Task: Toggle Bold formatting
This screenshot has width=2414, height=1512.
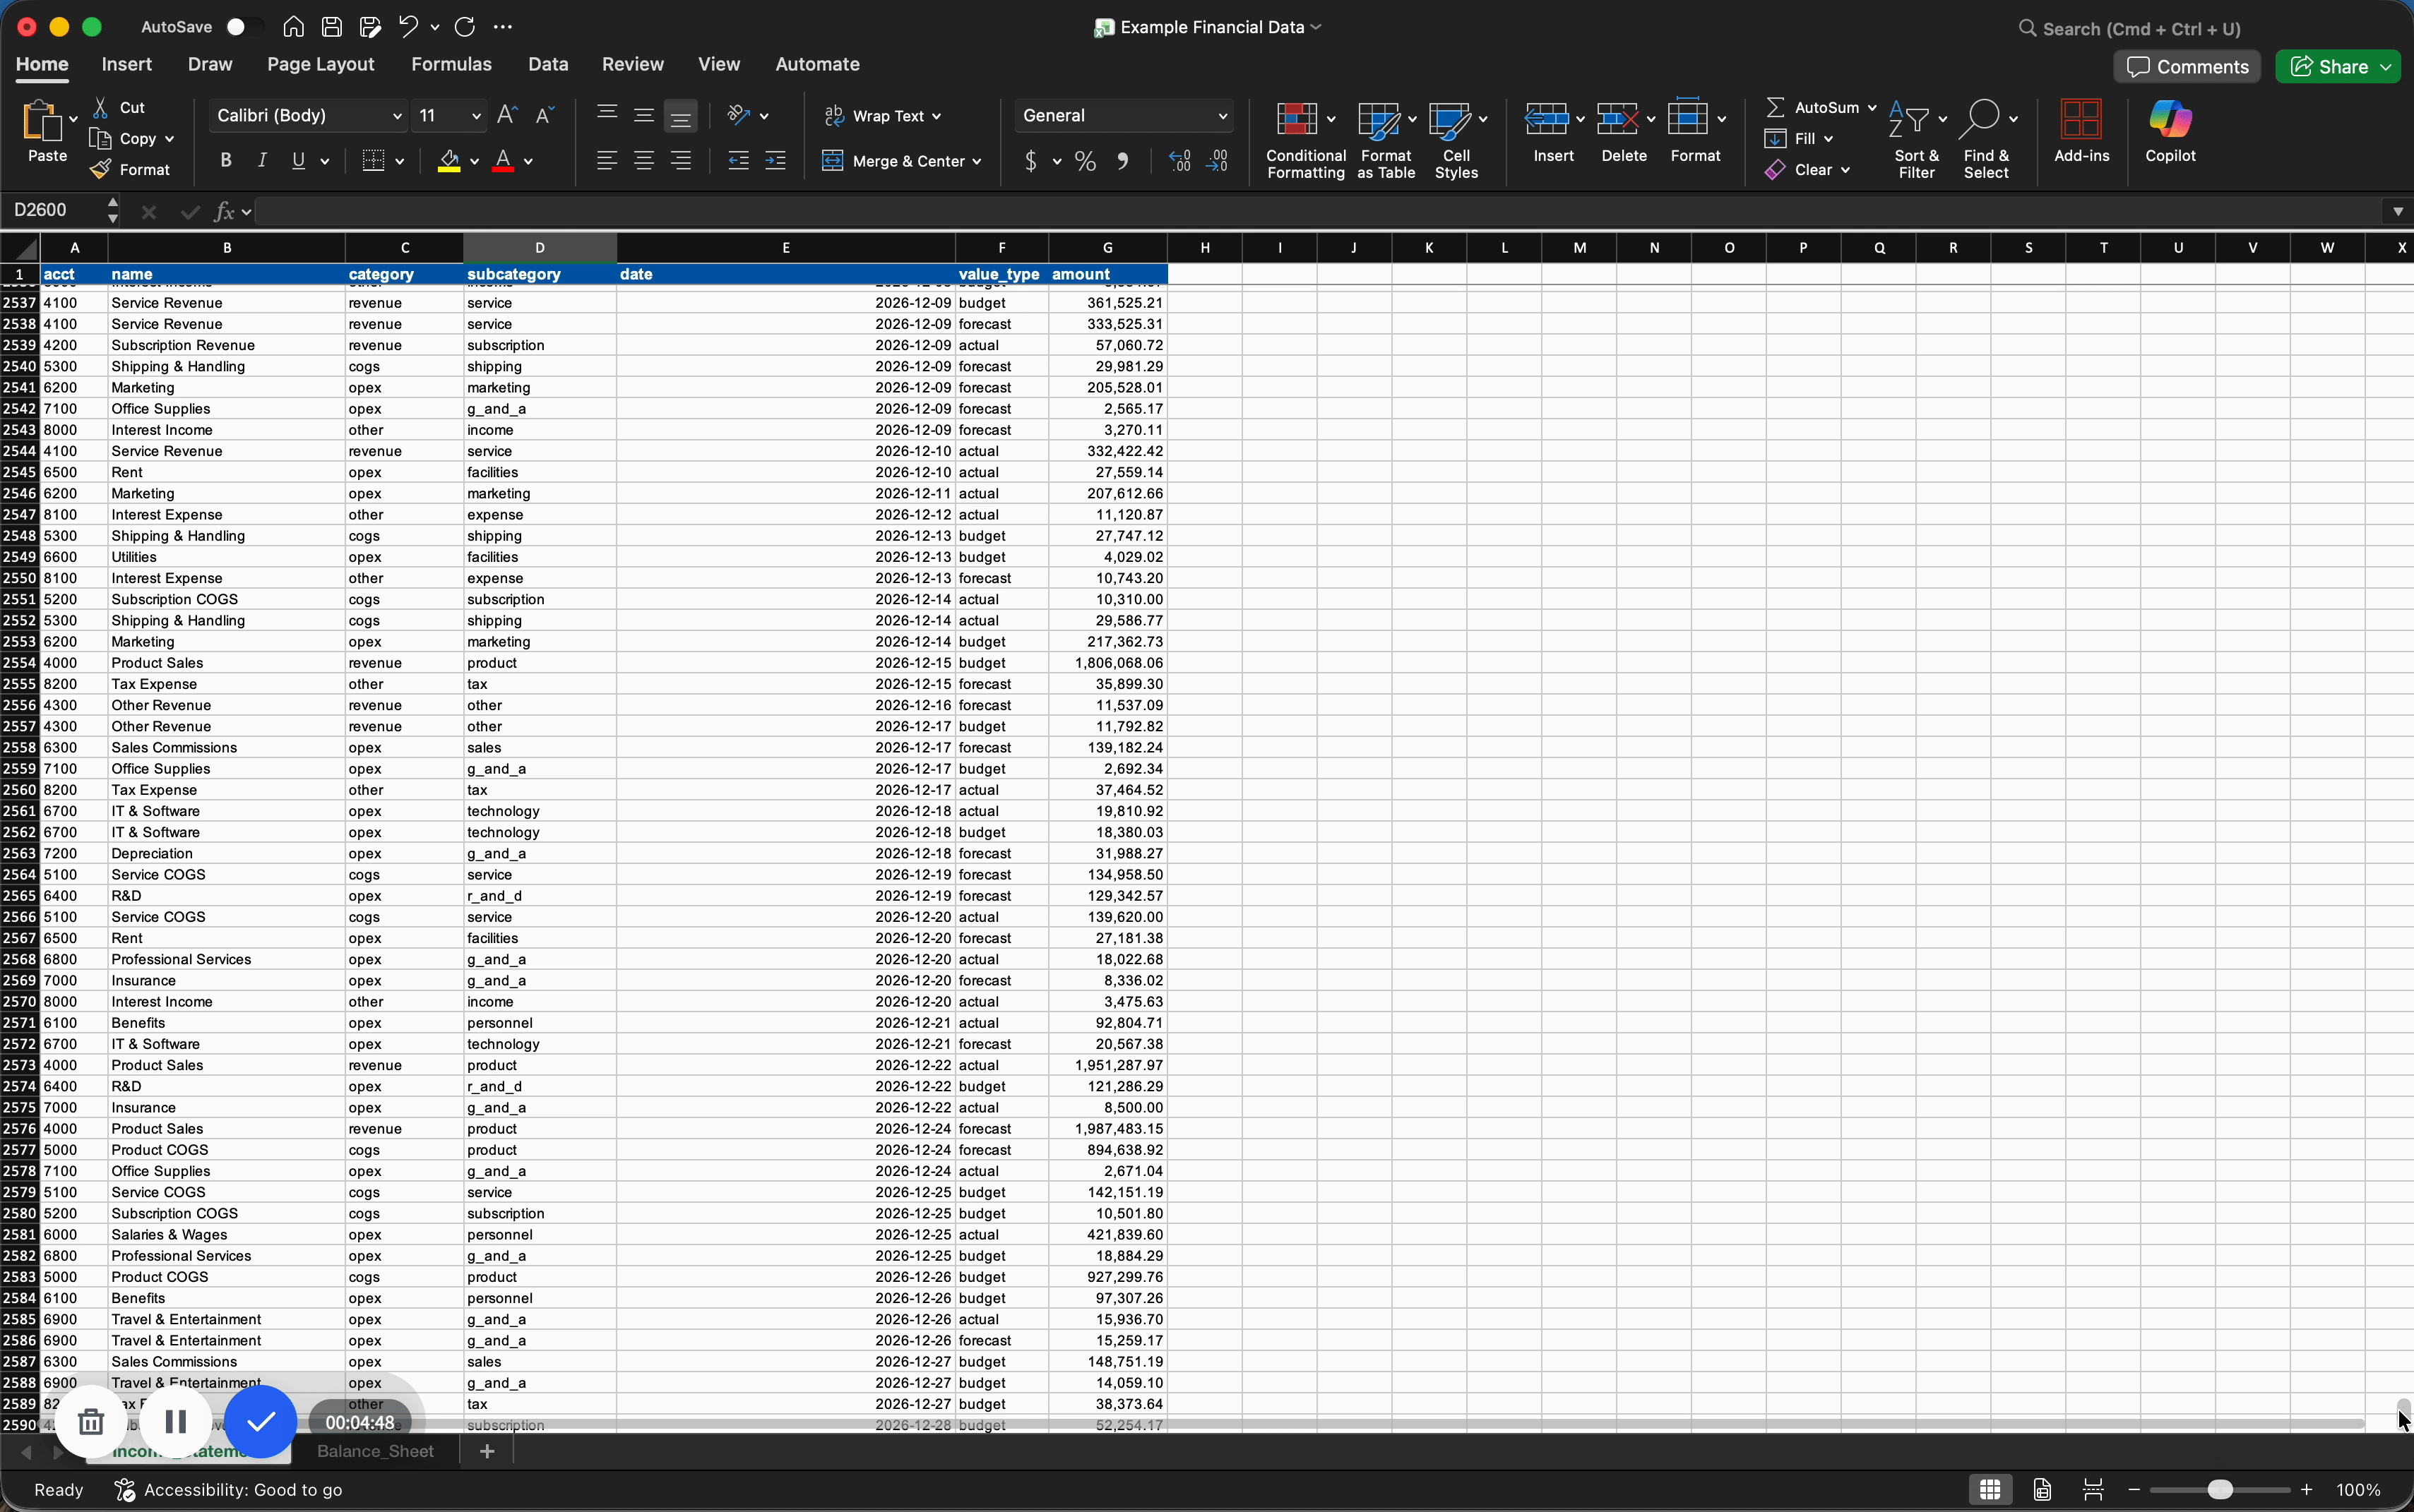Action: tap(226, 160)
